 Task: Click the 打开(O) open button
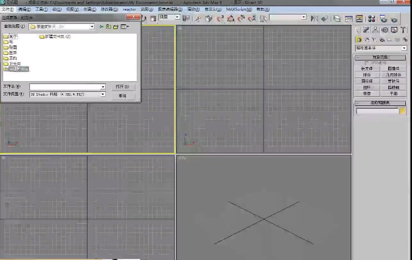[122, 86]
